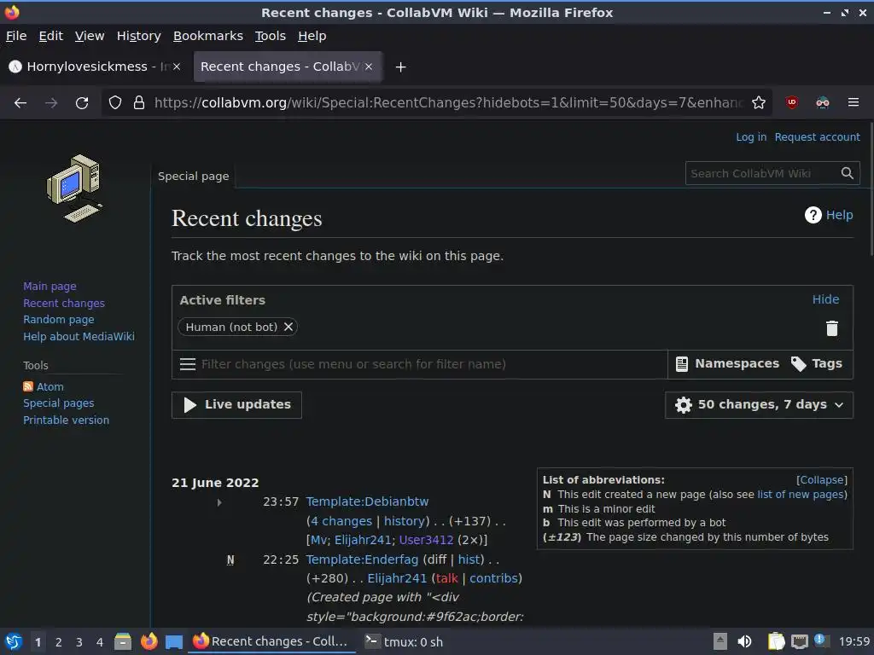
Task: View Elijahr241's contribs link
Action: pyautogui.click(x=493, y=578)
